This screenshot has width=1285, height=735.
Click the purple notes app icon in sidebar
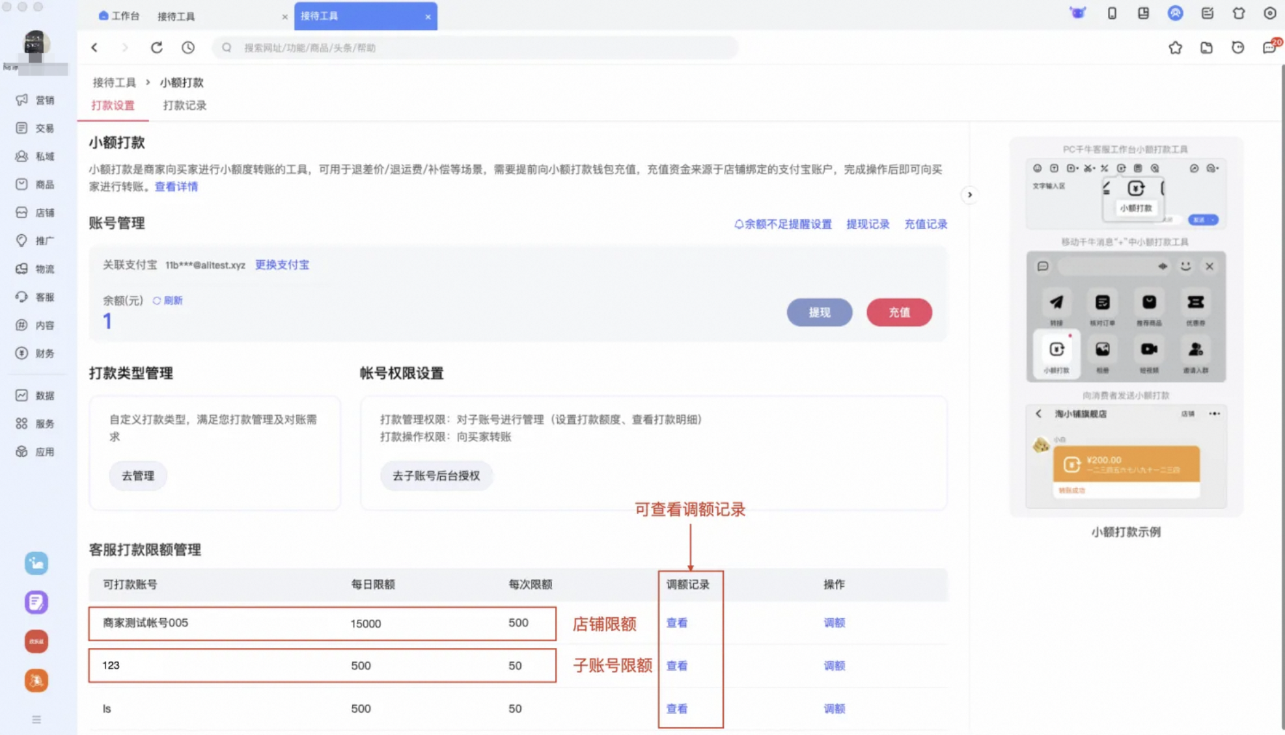[x=36, y=602]
